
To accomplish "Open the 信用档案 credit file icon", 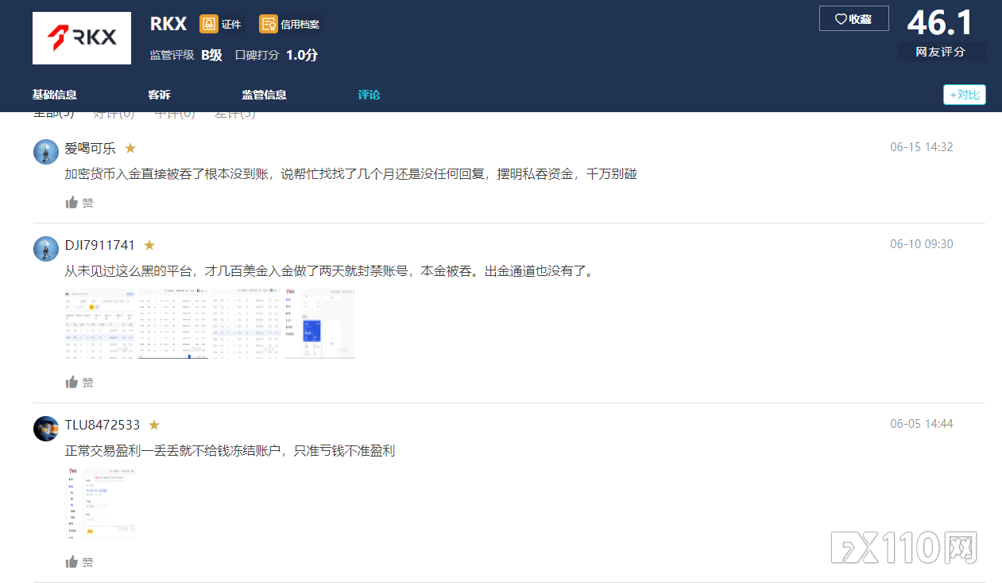I will (x=269, y=24).
